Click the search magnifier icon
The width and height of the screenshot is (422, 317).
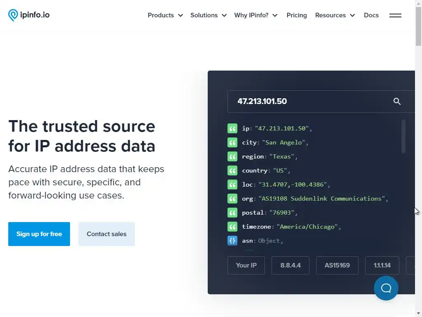coord(397,102)
